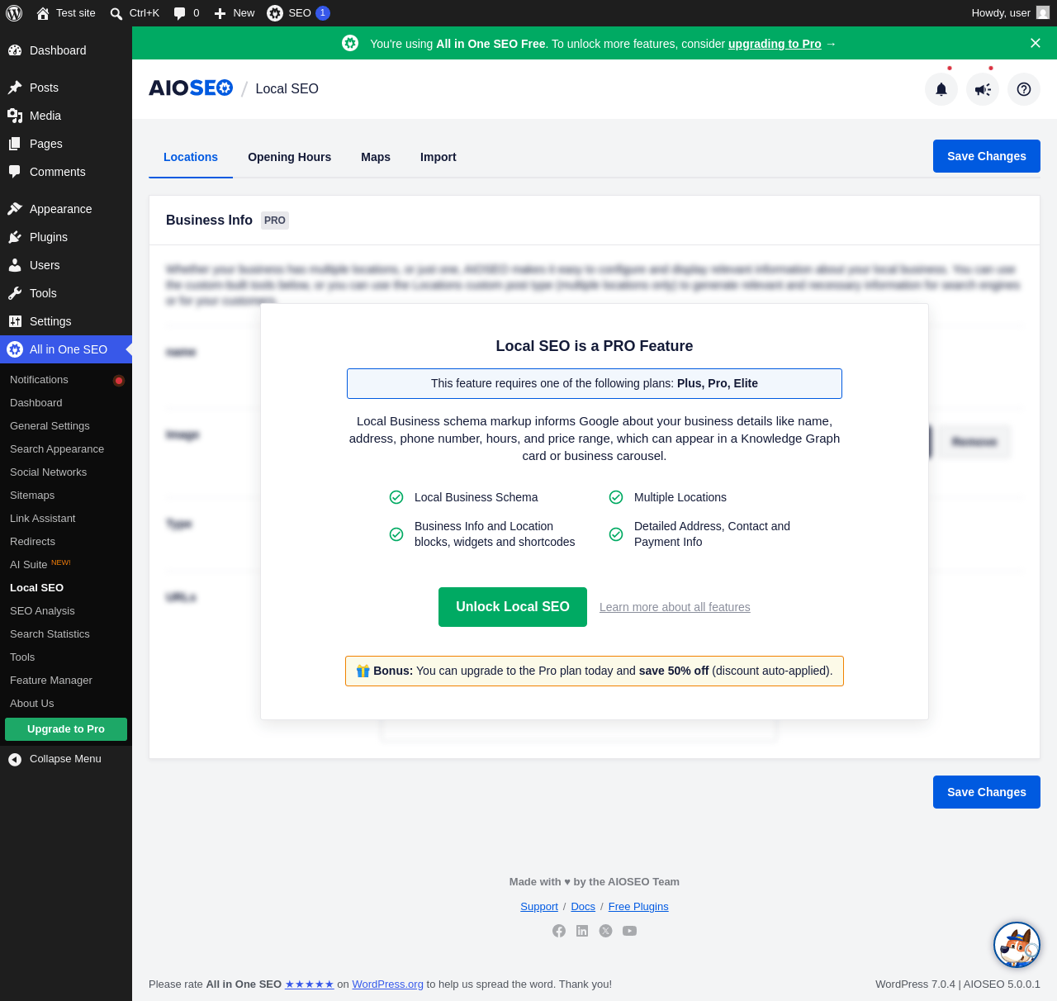Click the Media icon in sidebar
The height and width of the screenshot is (1001, 1057).
[x=15, y=116]
